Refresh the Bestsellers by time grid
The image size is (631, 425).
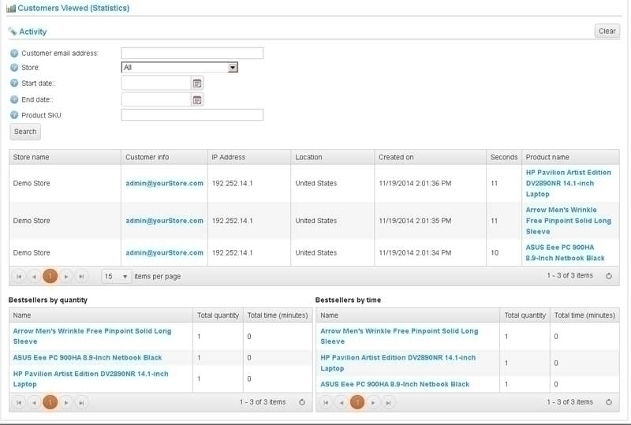[609, 402]
